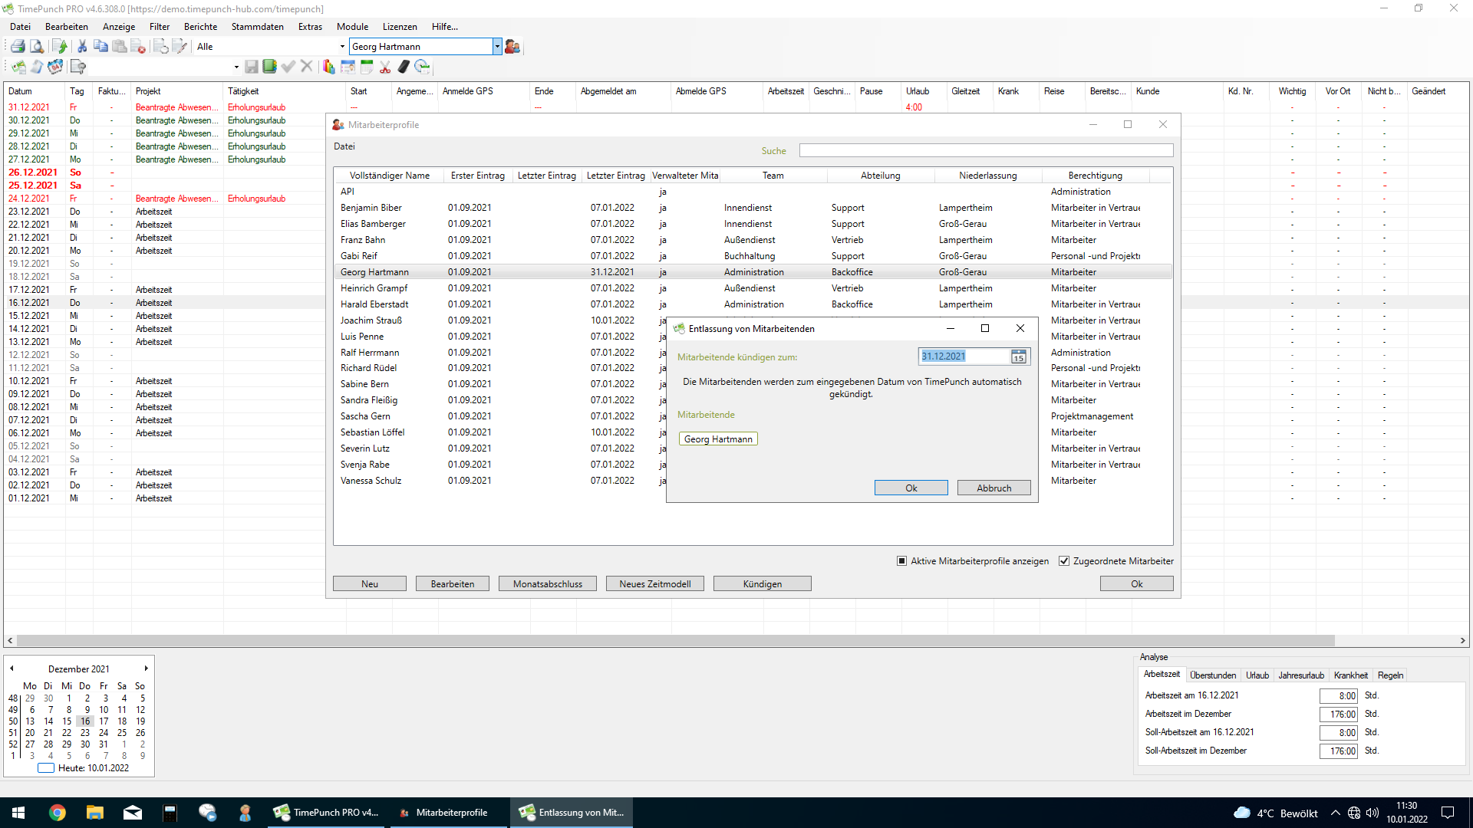Click the bar chart report icon

(x=328, y=67)
